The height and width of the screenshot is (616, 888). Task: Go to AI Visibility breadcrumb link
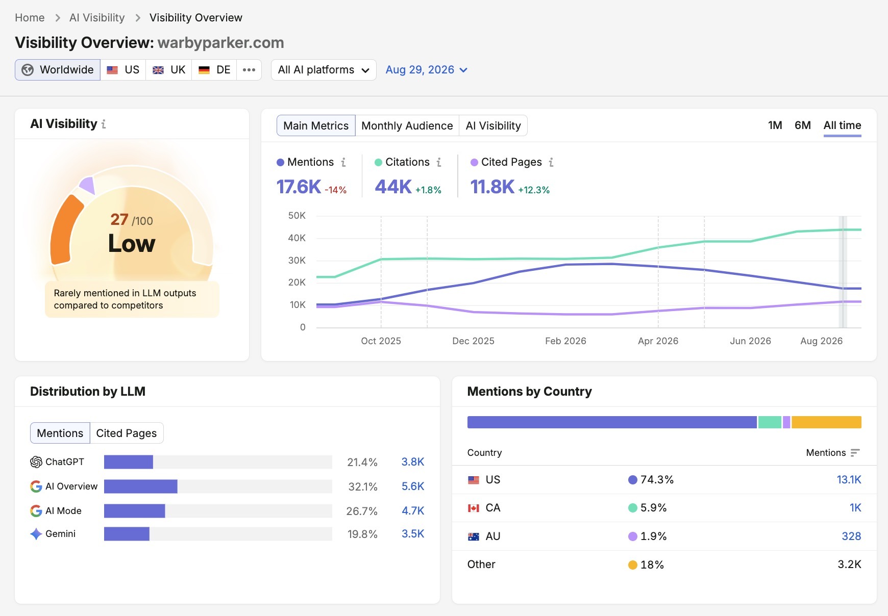tap(97, 18)
